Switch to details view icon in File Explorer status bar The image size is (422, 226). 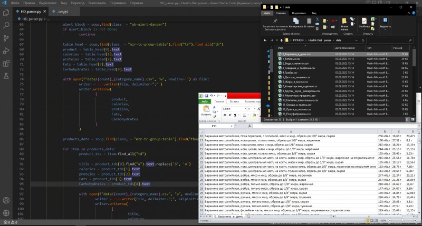coord(407,119)
